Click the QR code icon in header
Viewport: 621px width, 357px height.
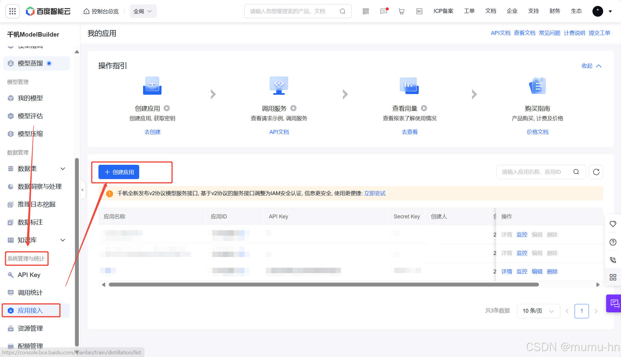(366, 11)
